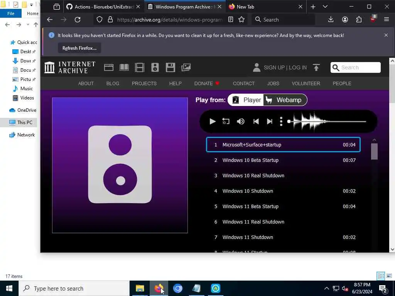
Task: Switch to the Actions Bioruebe/UniExtract tab
Action: pyautogui.click(x=103, y=7)
